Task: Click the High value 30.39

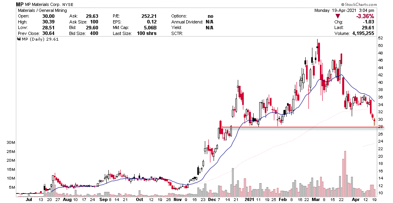Action: 48,22
